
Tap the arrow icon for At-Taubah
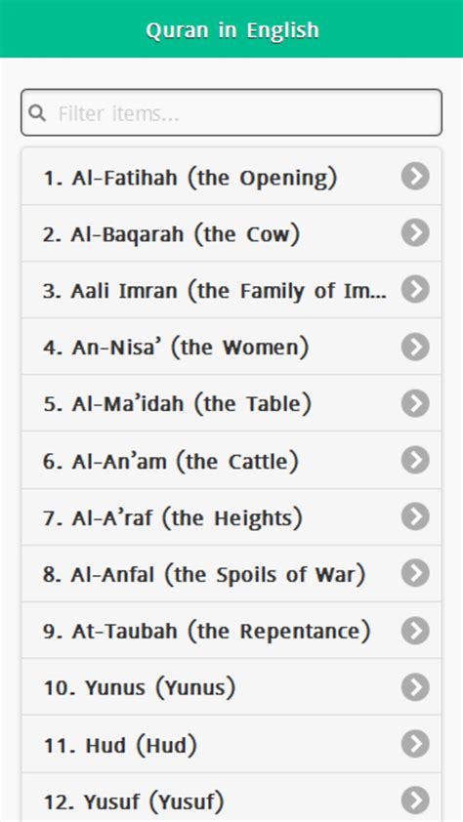coord(415,630)
